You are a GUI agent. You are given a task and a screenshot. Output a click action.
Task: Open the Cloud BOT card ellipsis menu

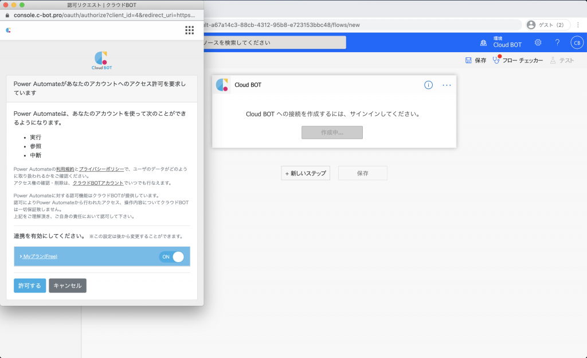point(447,85)
